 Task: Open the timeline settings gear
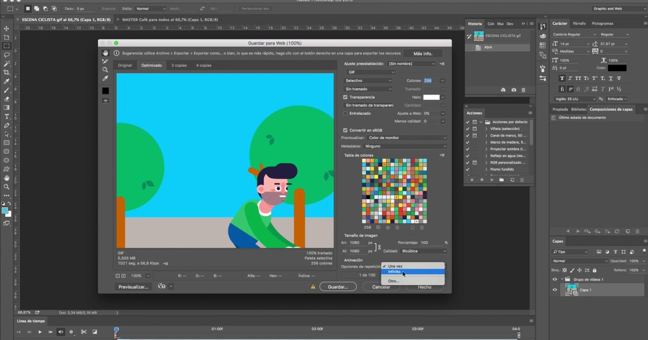[71, 332]
